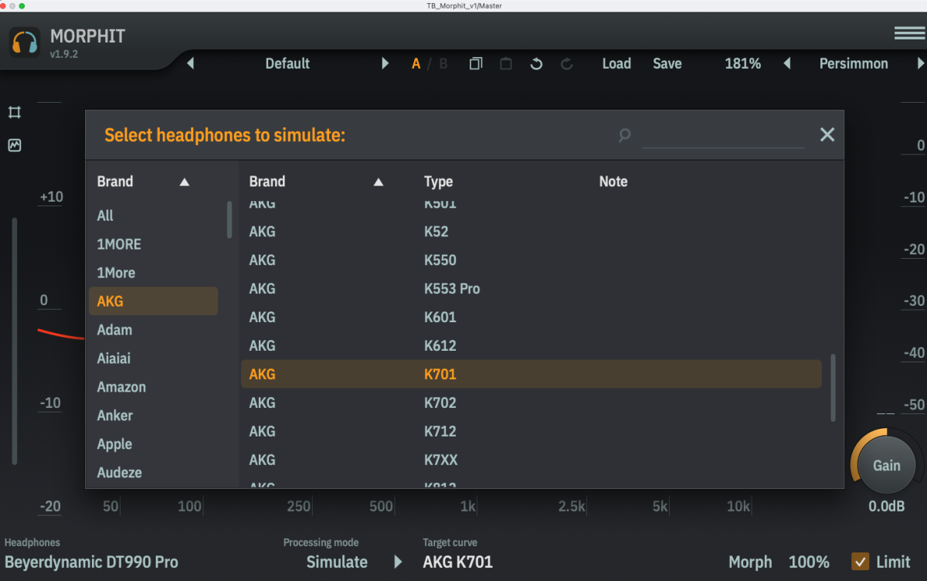Image resolution: width=927 pixels, height=581 pixels.
Task: Choose the AKG K601 headphones
Action: coord(531,318)
